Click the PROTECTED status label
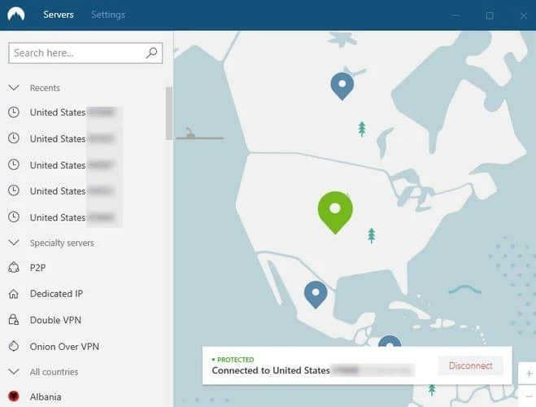This screenshot has width=536, height=407. [x=236, y=360]
